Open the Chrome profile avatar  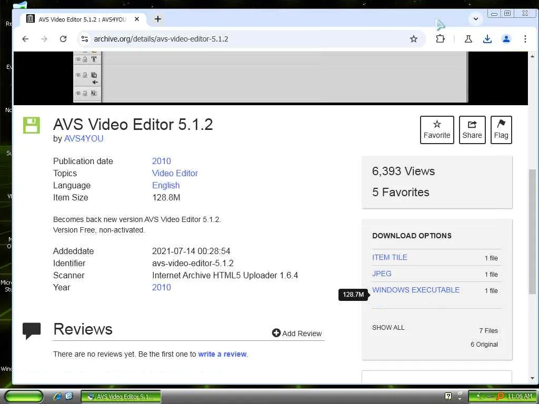point(506,39)
